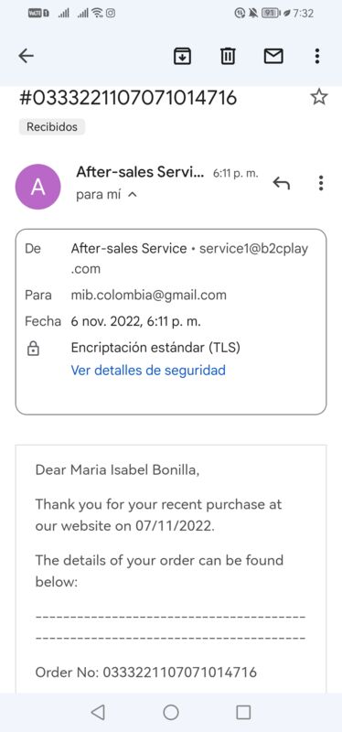Tap Android recent apps square button
The image size is (342, 732).
pyautogui.click(x=243, y=712)
